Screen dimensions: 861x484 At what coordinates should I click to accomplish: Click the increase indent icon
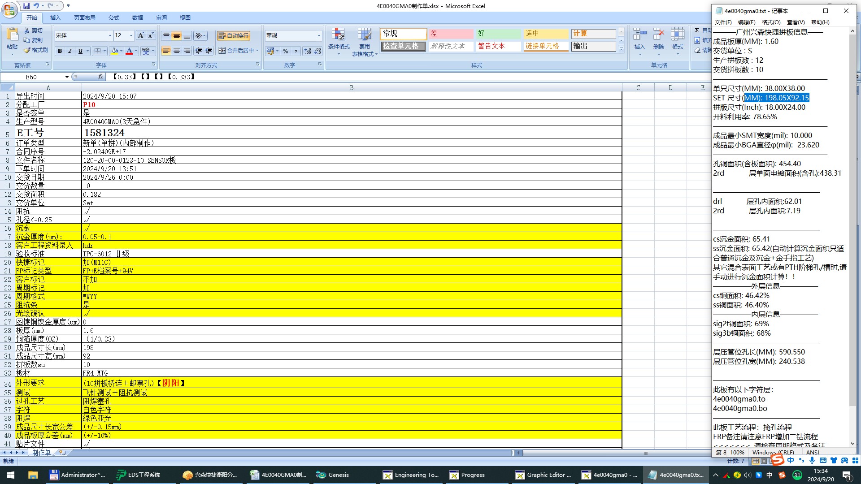(209, 51)
